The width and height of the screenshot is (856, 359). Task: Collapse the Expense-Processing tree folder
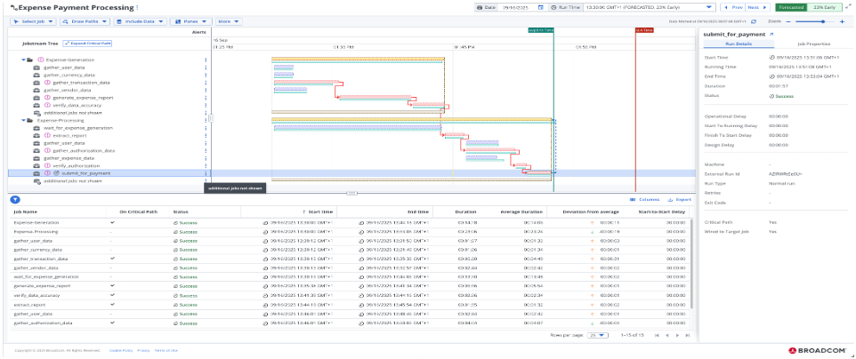point(22,119)
